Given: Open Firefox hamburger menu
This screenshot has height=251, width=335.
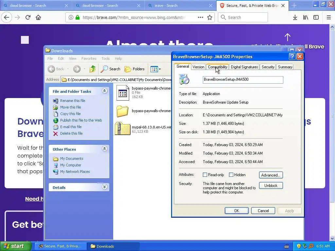Looking at the screenshot, I should pyautogui.click(x=328, y=17).
